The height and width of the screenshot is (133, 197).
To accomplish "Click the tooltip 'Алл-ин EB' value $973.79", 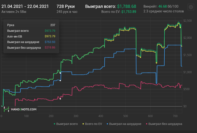I will (x=50, y=36).
